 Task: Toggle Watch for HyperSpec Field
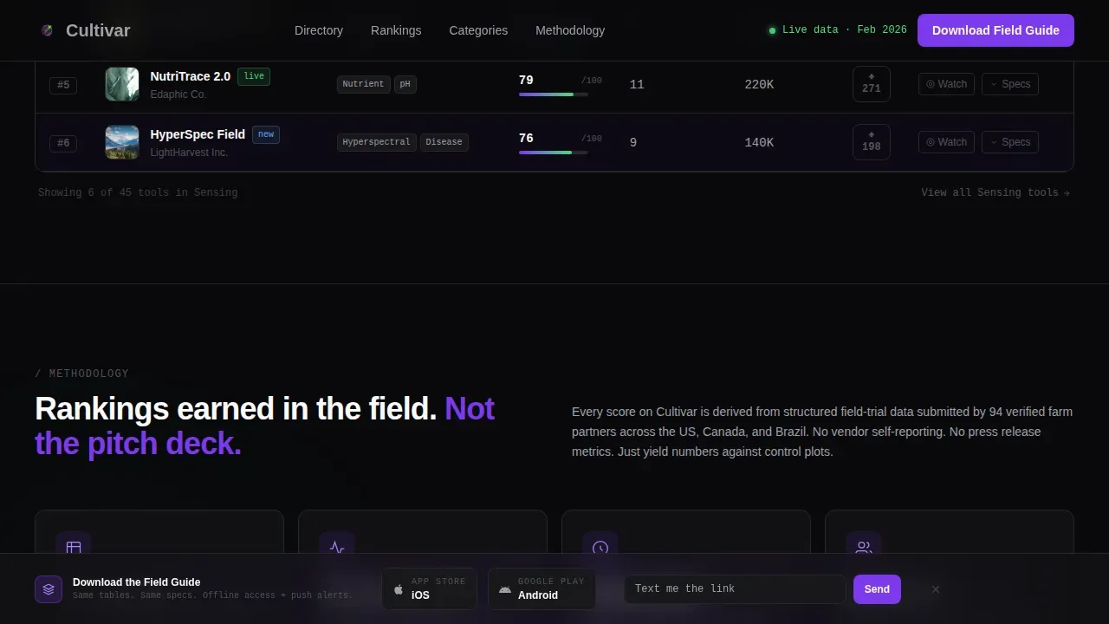[x=946, y=142]
